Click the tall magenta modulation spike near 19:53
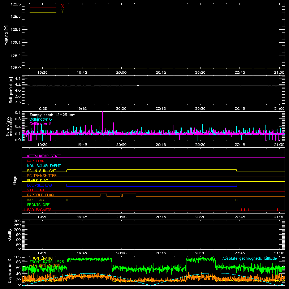Viewport: 289px width, 289px height. 103,122
